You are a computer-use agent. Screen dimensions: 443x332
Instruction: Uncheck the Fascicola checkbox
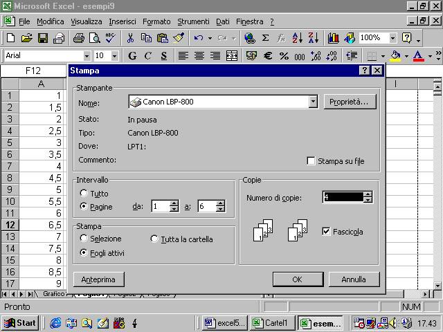coord(326,232)
